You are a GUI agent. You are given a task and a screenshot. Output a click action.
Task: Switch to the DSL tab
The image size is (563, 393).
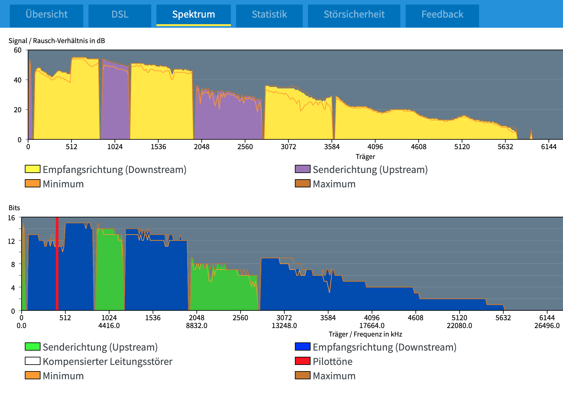(x=120, y=15)
